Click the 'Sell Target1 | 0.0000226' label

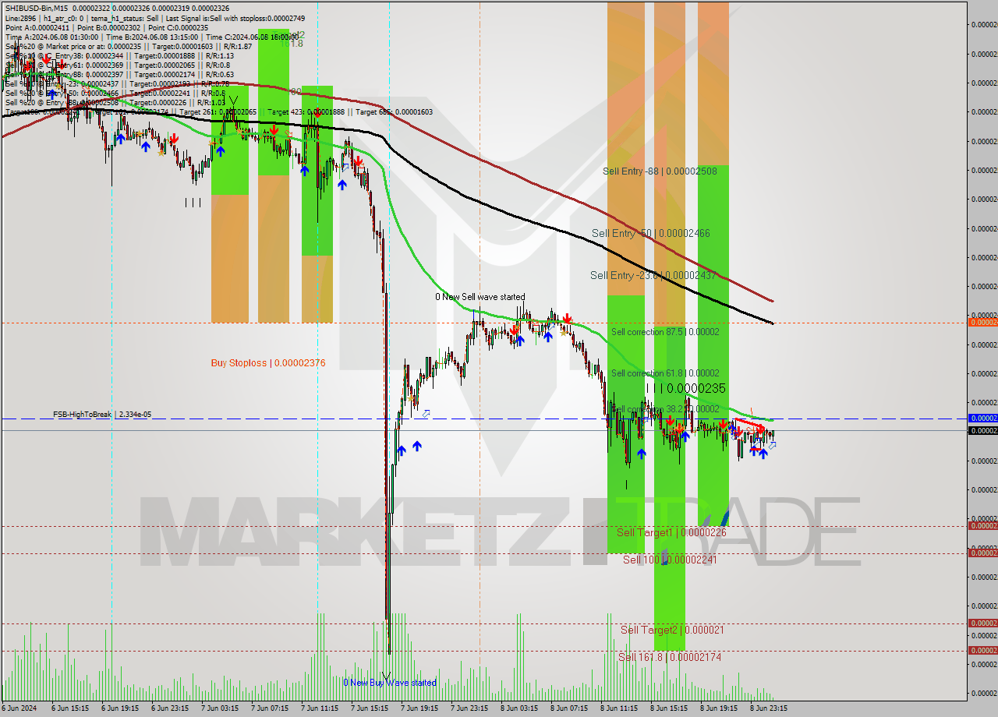click(x=671, y=532)
